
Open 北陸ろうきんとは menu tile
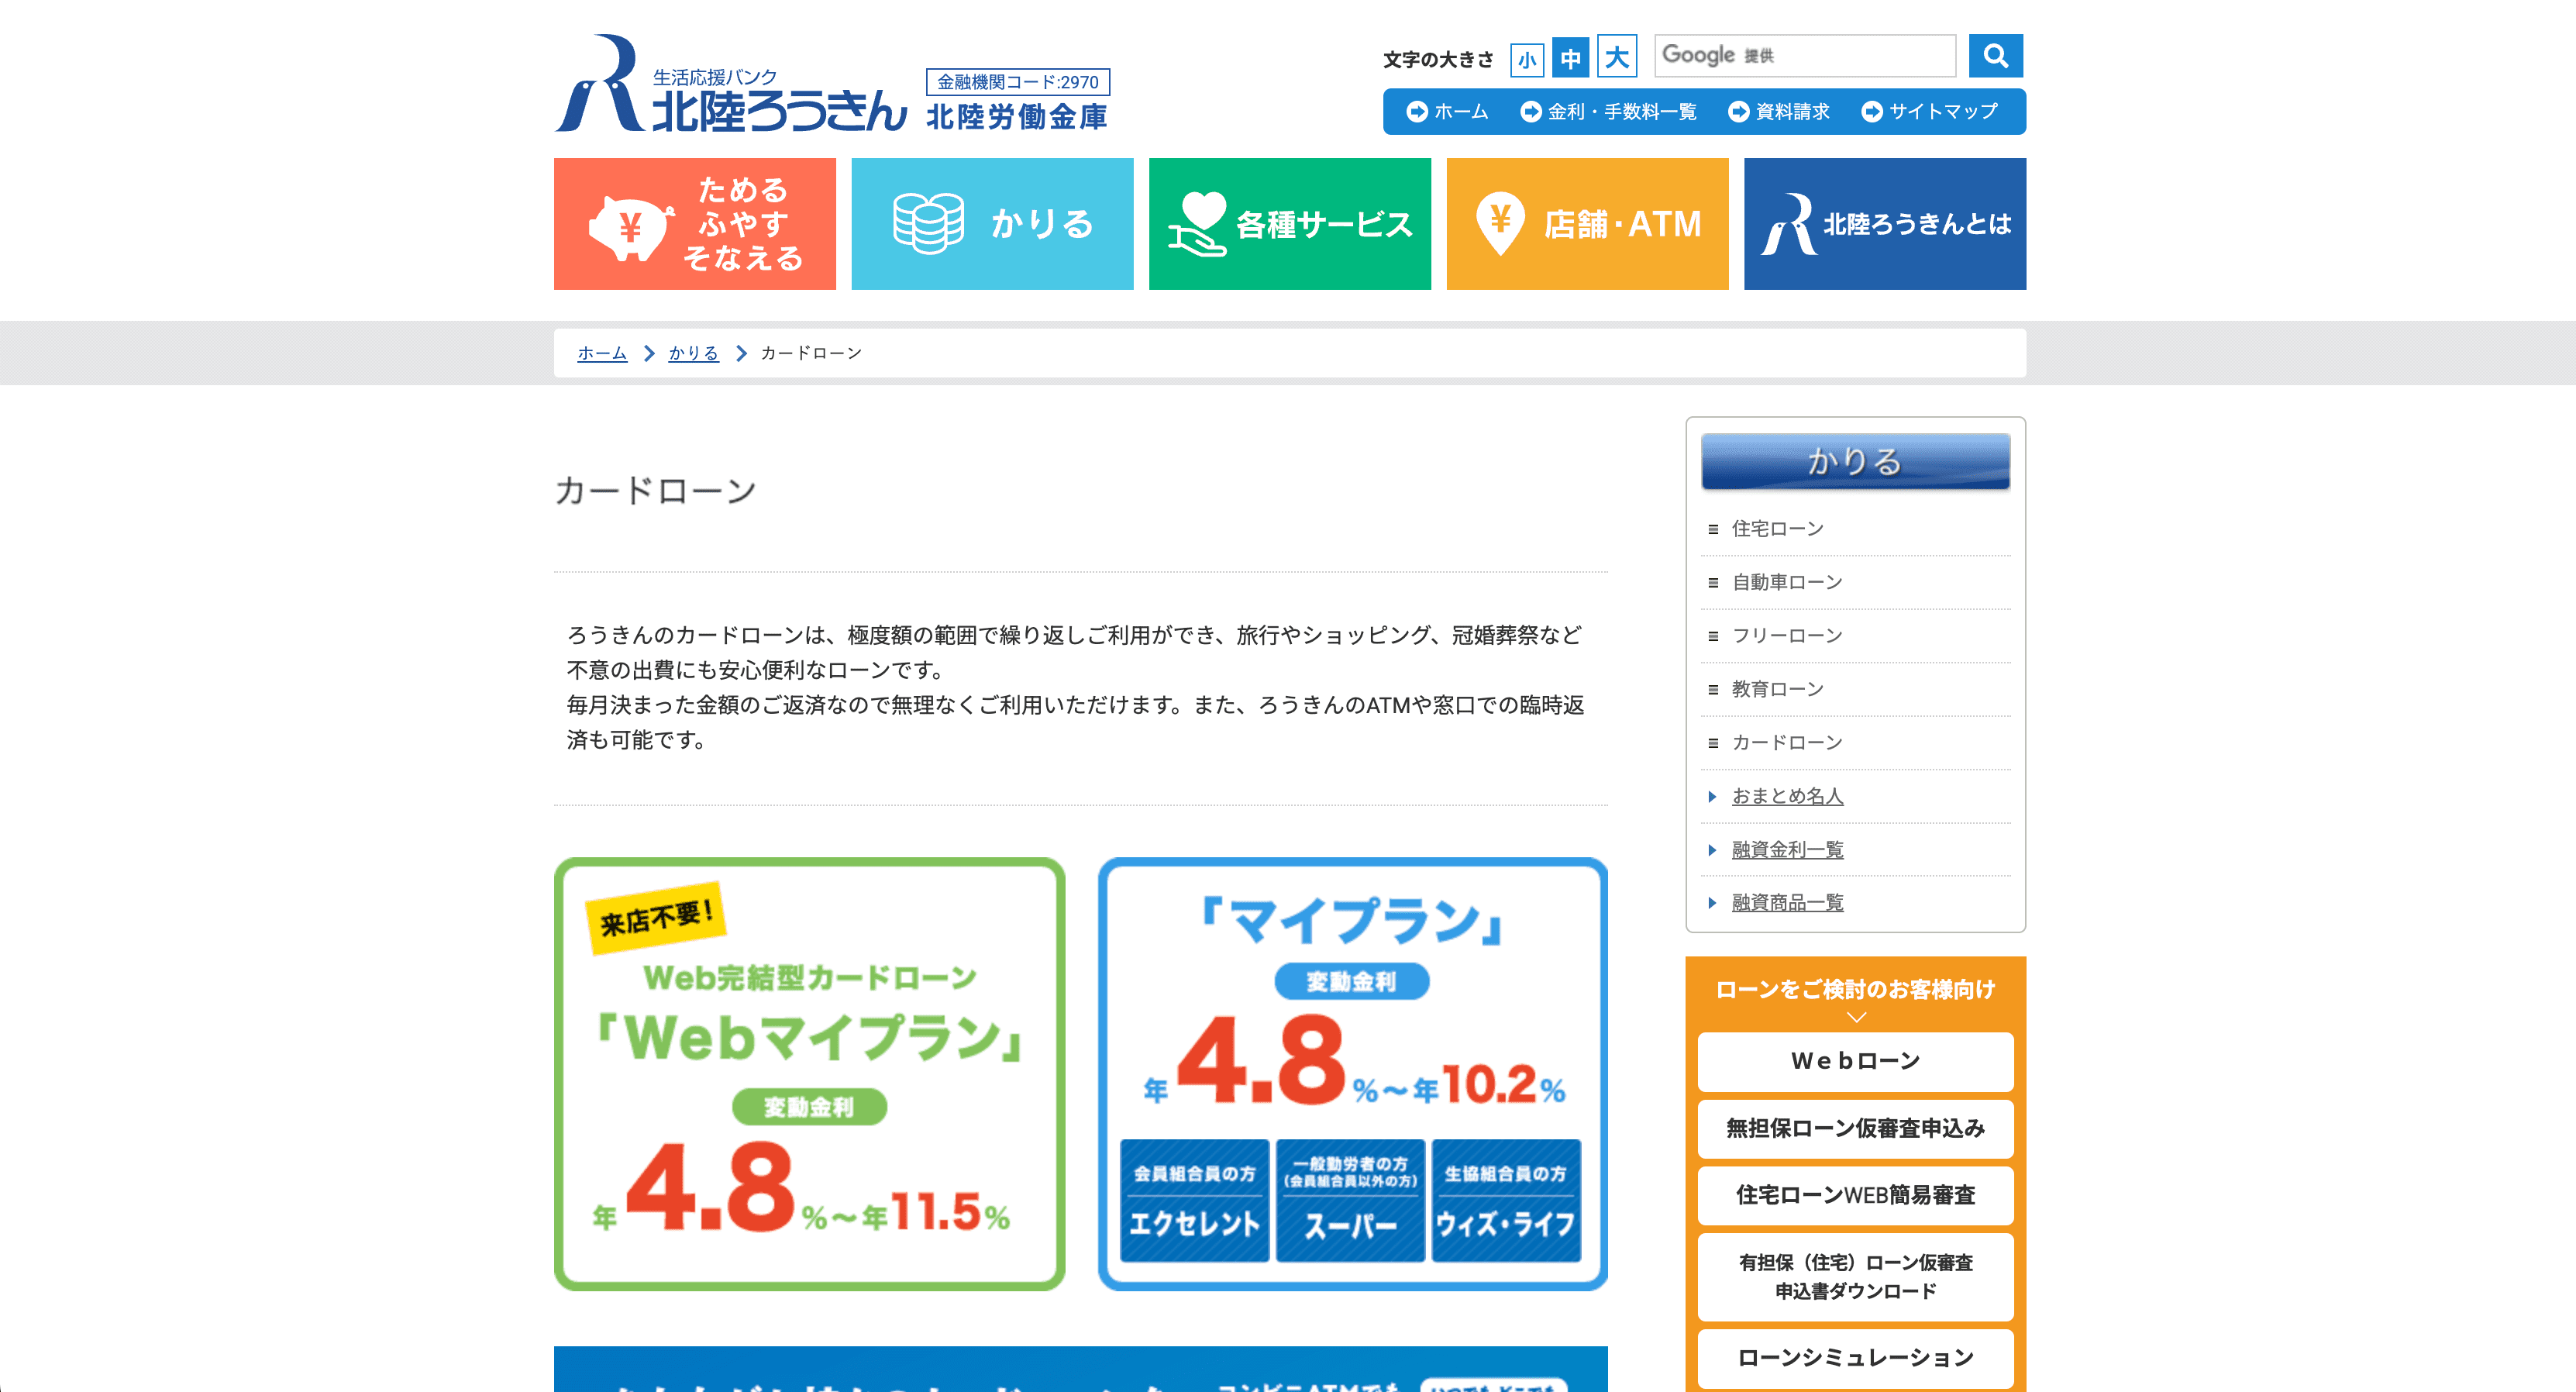point(1885,224)
